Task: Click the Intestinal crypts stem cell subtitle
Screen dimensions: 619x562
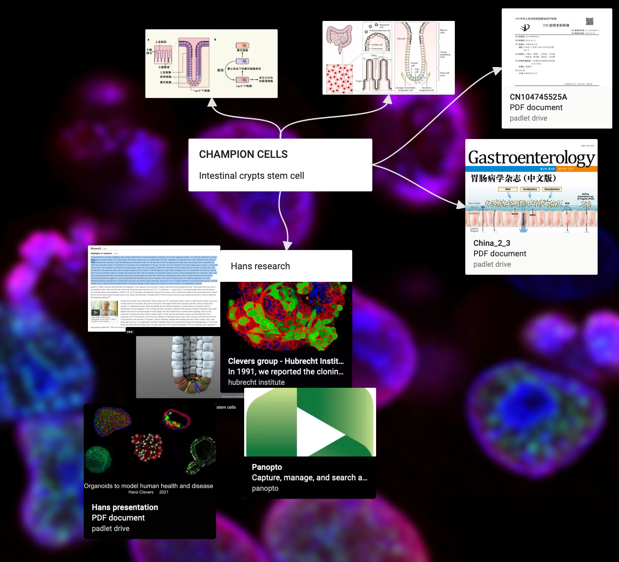Action: (251, 176)
